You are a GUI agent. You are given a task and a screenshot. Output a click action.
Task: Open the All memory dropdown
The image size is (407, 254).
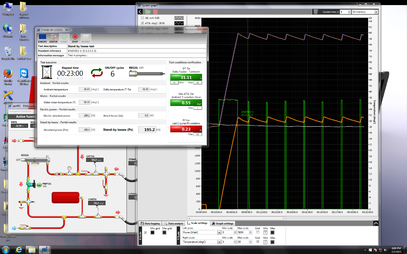pyautogui.click(x=365, y=12)
